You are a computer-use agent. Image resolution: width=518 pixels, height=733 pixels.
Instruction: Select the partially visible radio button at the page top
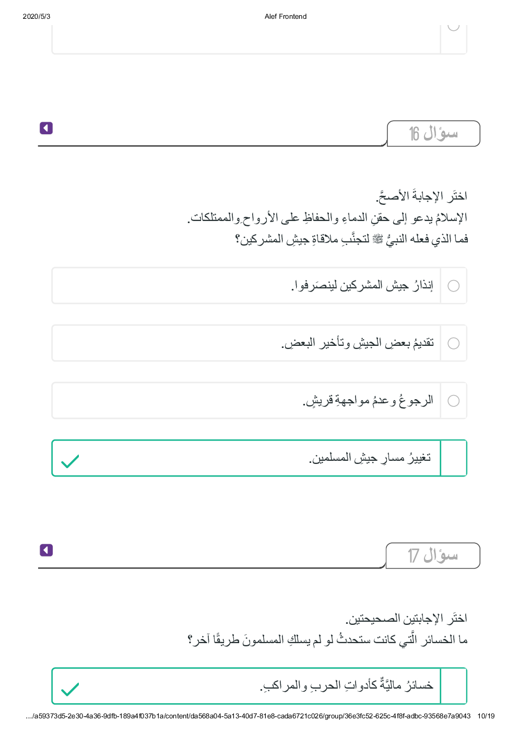click(454, 26)
